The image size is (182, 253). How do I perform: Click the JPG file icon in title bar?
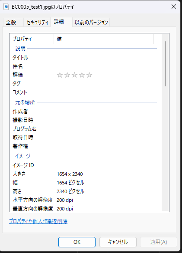coord(6,7)
